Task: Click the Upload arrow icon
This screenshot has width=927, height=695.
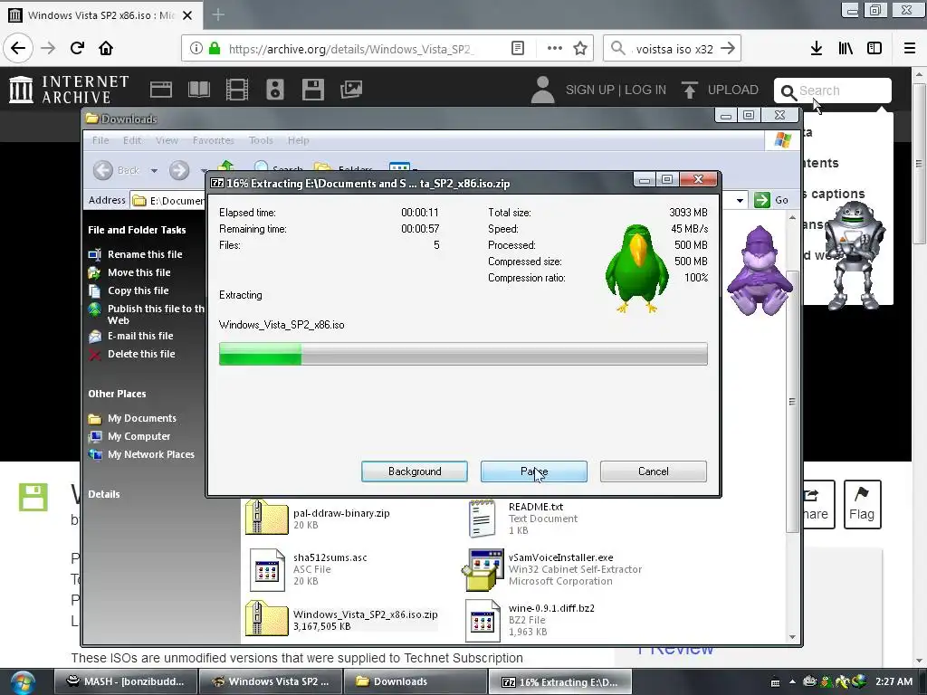Action: (689, 90)
